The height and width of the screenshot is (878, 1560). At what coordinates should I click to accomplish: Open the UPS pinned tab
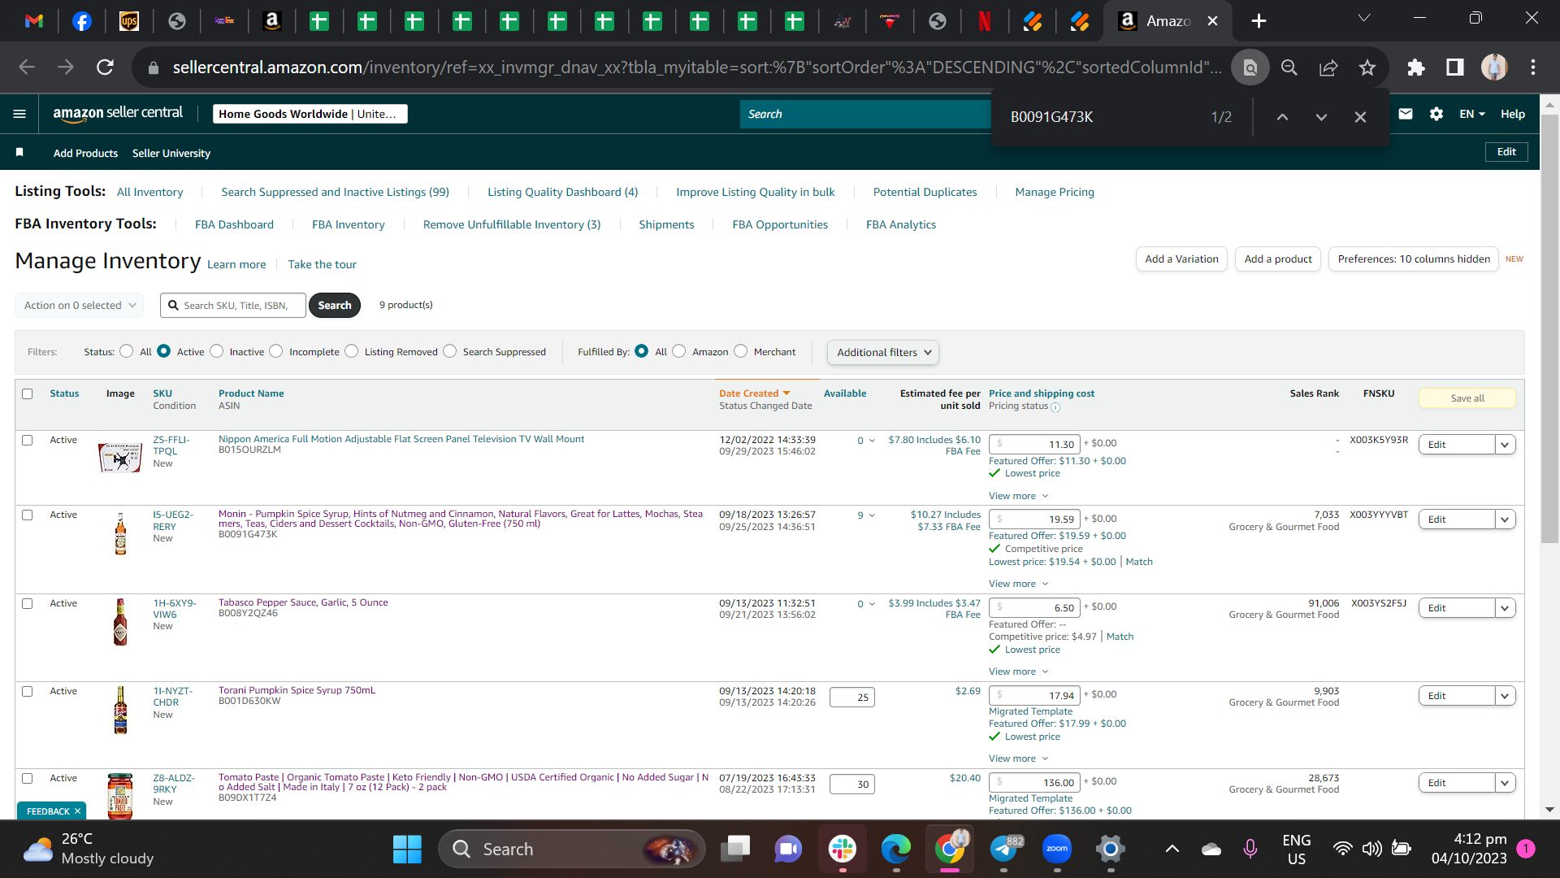click(x=129, y=21)
